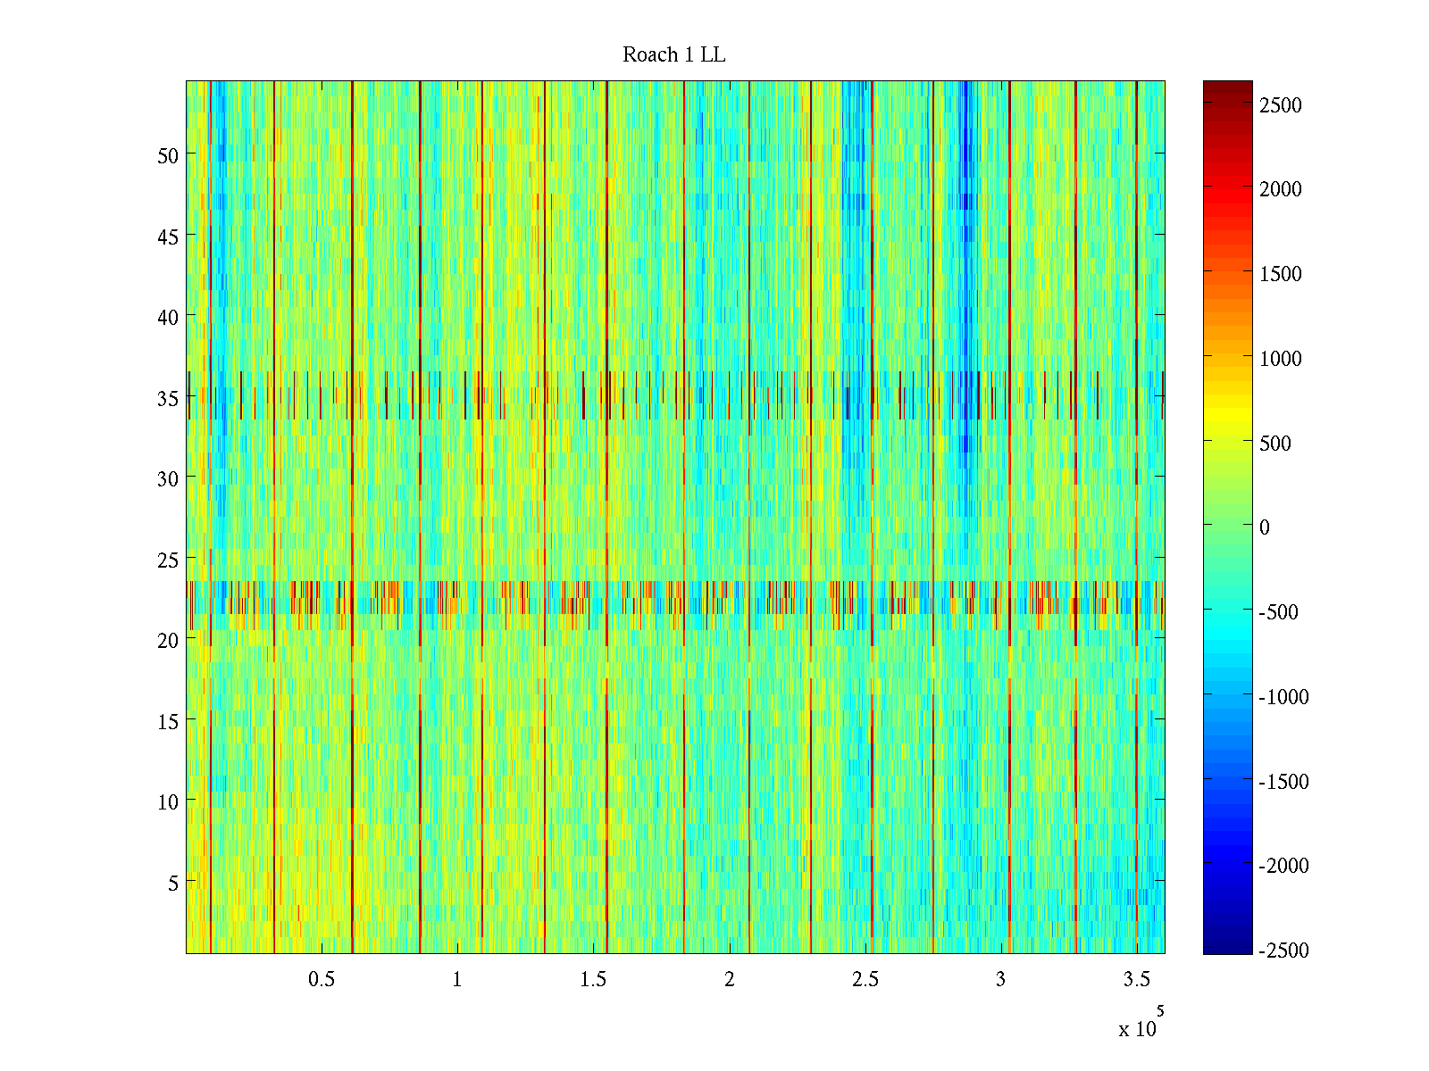The image size is (1429, 1071).
Task: Click the green zero-level region of the colorbar
Action: coord(1227,527)
